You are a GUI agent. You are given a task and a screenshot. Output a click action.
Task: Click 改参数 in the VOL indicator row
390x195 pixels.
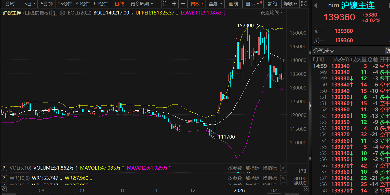pyautogui.click(x=235, y=168)
